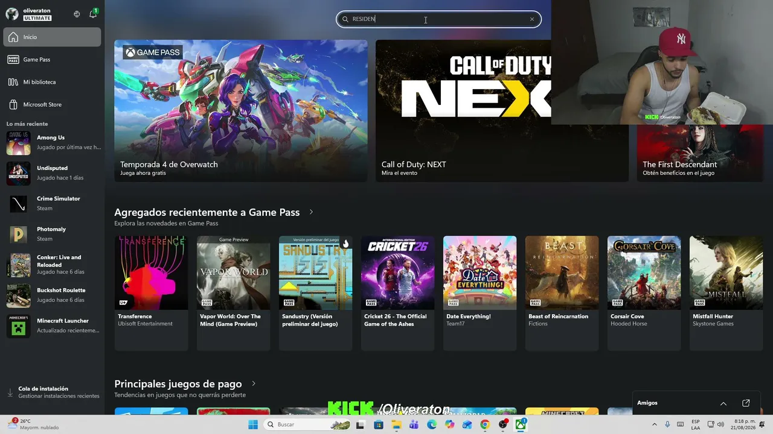This screenshot has width=773, height=434.
Task: Select Crime Simulator in recent games
Action: 53,203
